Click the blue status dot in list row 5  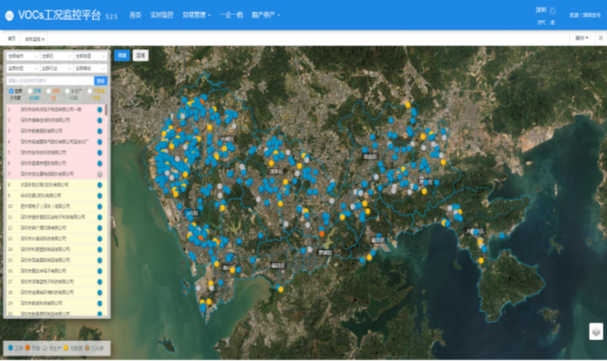point(100,153)
